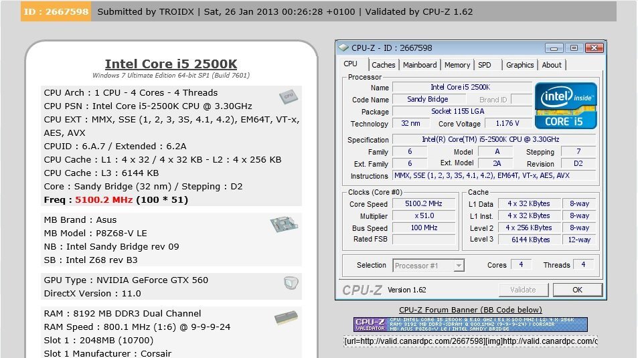This screenshot has width=638, height=358.
Task: Click the 12-way associativity value
Action: (x=579, y=240)
